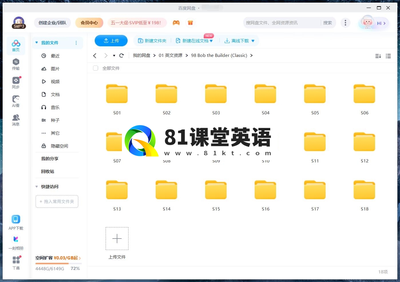Open the Sync (同步) sidebar icon
400x282 pixels.
pos(16,83)
